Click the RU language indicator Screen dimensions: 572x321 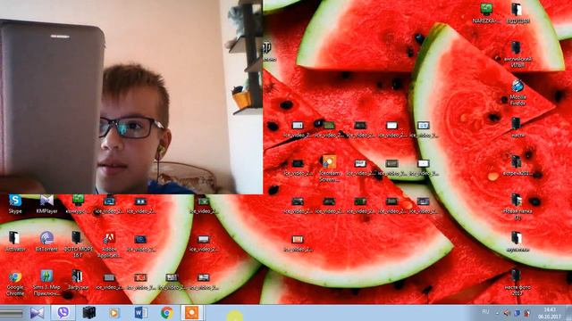click(485, 311)
